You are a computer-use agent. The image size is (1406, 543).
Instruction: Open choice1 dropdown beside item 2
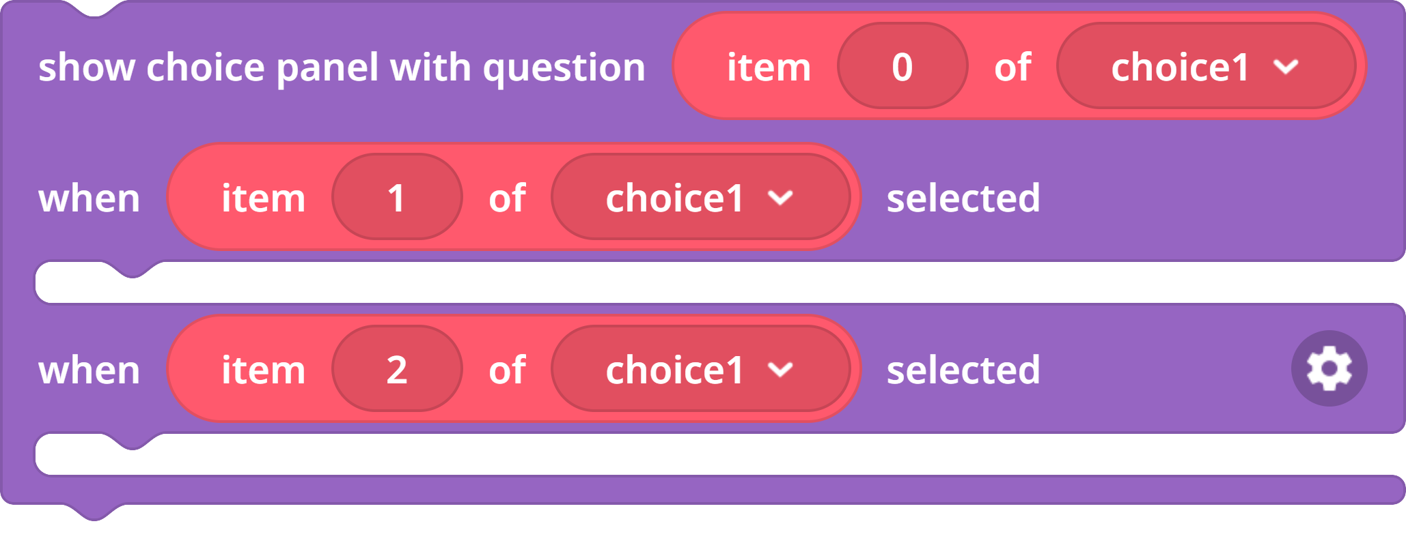(700, 369)
